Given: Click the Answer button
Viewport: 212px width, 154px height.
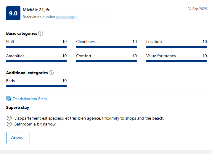Looking at the screenshot, I should point(18,137).
